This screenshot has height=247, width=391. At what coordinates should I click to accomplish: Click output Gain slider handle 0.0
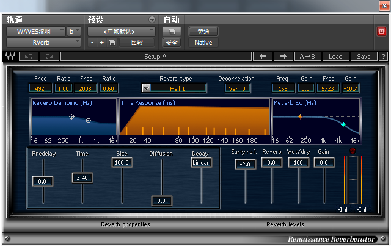click(x=324, y=163)
